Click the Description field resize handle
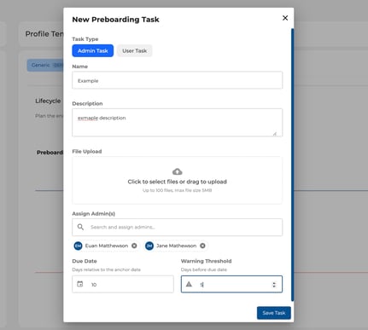Screen dimensions: 368x330 tap(275, 133)
